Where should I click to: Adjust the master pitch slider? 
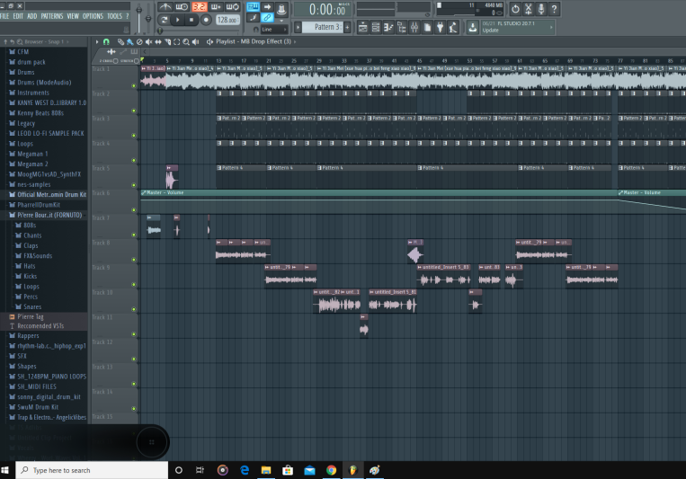148,19
